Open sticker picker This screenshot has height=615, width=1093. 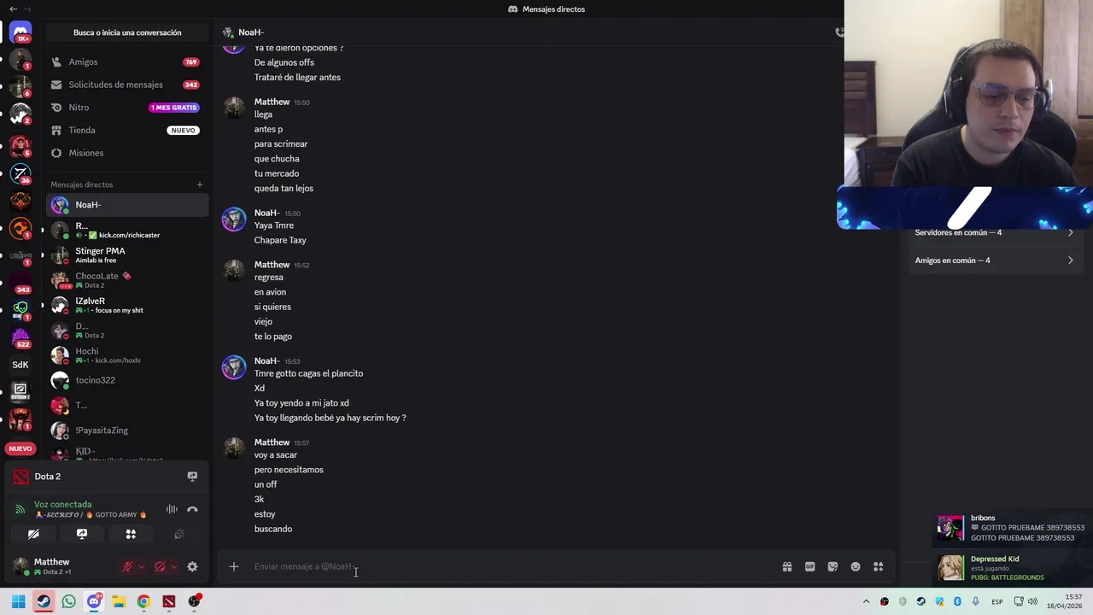[833, 566]
